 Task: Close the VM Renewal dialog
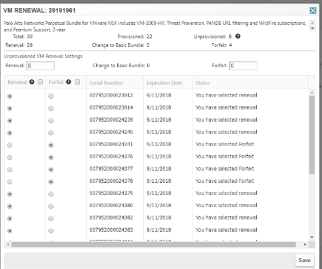pyautogui.click(x=313, y=11)
